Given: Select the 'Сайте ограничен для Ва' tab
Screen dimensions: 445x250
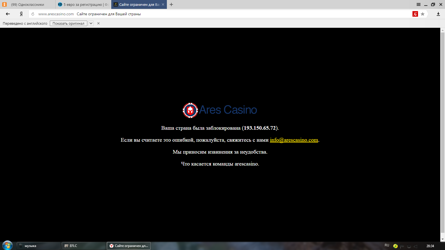Looking at the screenshot, I should coord(139,4).
